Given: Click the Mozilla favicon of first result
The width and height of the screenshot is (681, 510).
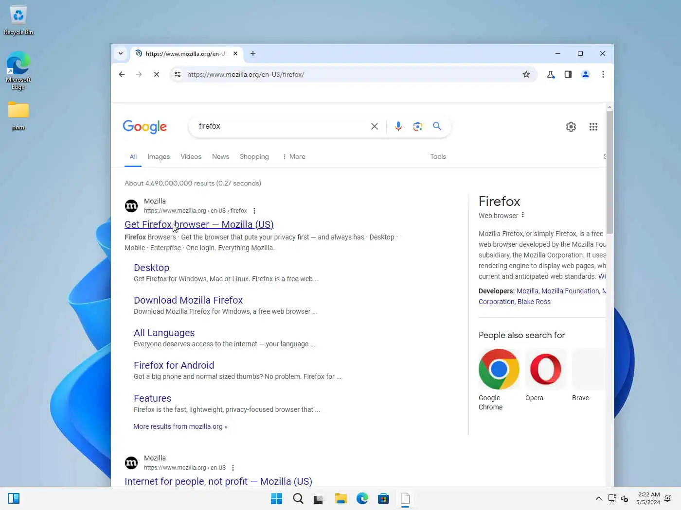Looking at the screenshot, I should click(131, 206).
